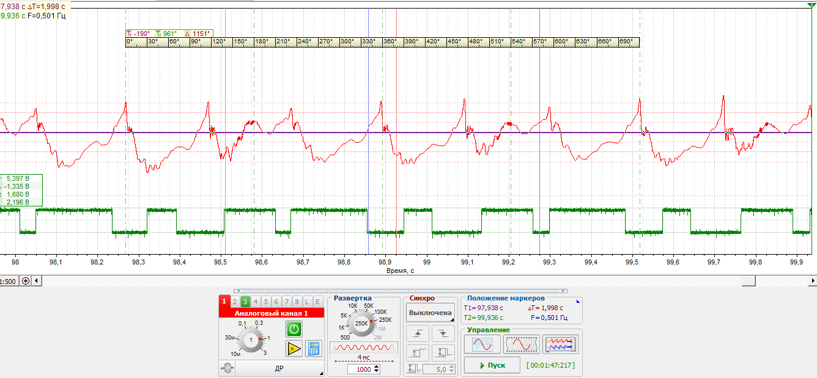
Task: Select the E channel tab
Action: coord(318,301)
